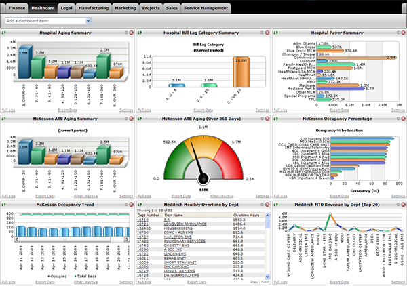Click the occupancy trend horizontal scrollbar thumb
The height and width of the screenshot is (286, 407).
click(65, 239)
